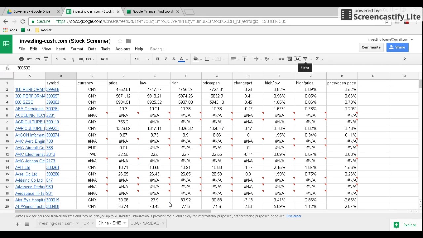Open the Format menu
The width and height of the screenshot is (423, 238).
click(x=77, y=49)
